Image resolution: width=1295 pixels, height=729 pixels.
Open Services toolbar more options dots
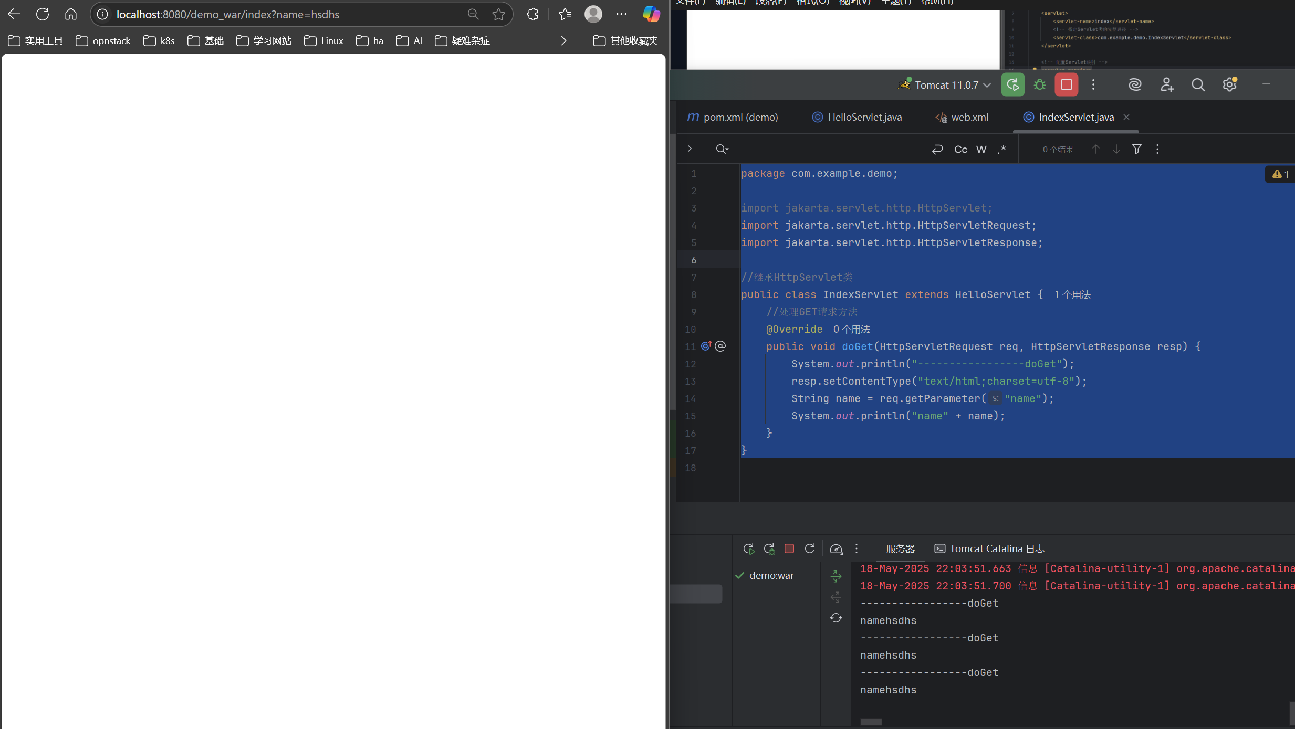[857, 548]
